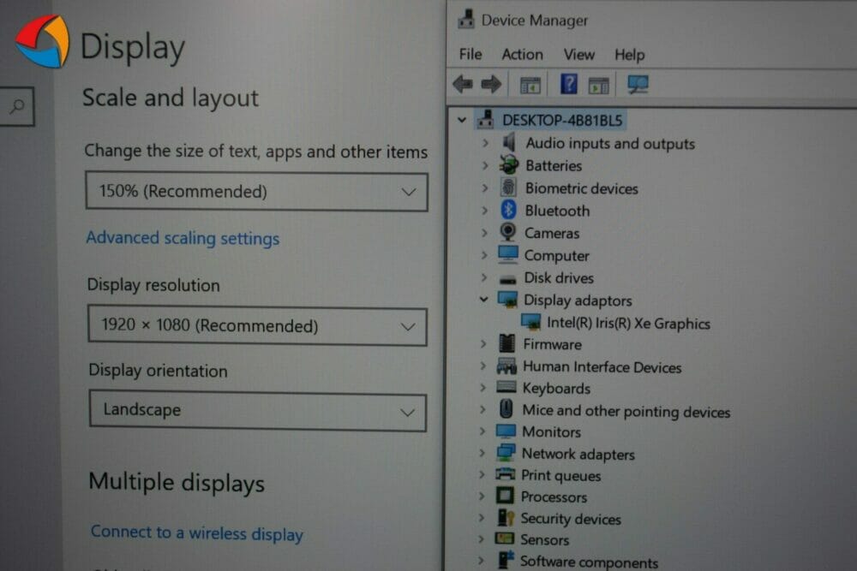This screenshot has width=857, height=571.
Task: Expand the Audio inputs and outputs arrow
Action: point(485,143)
